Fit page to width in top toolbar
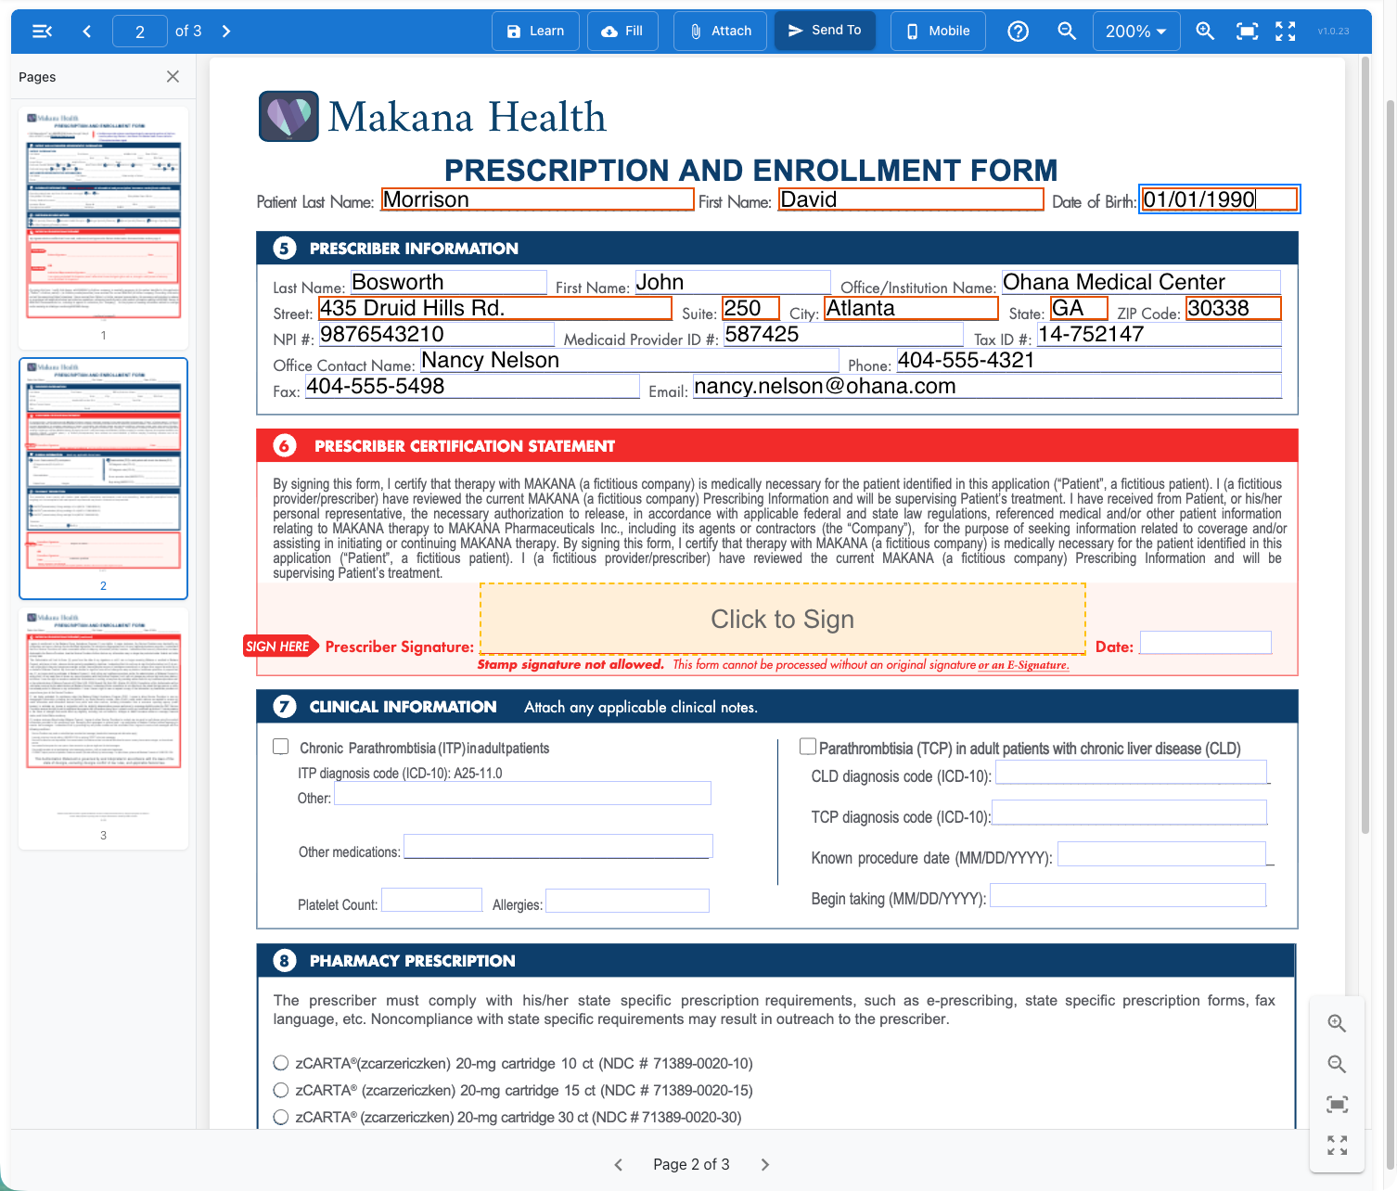 [1248, 32]
